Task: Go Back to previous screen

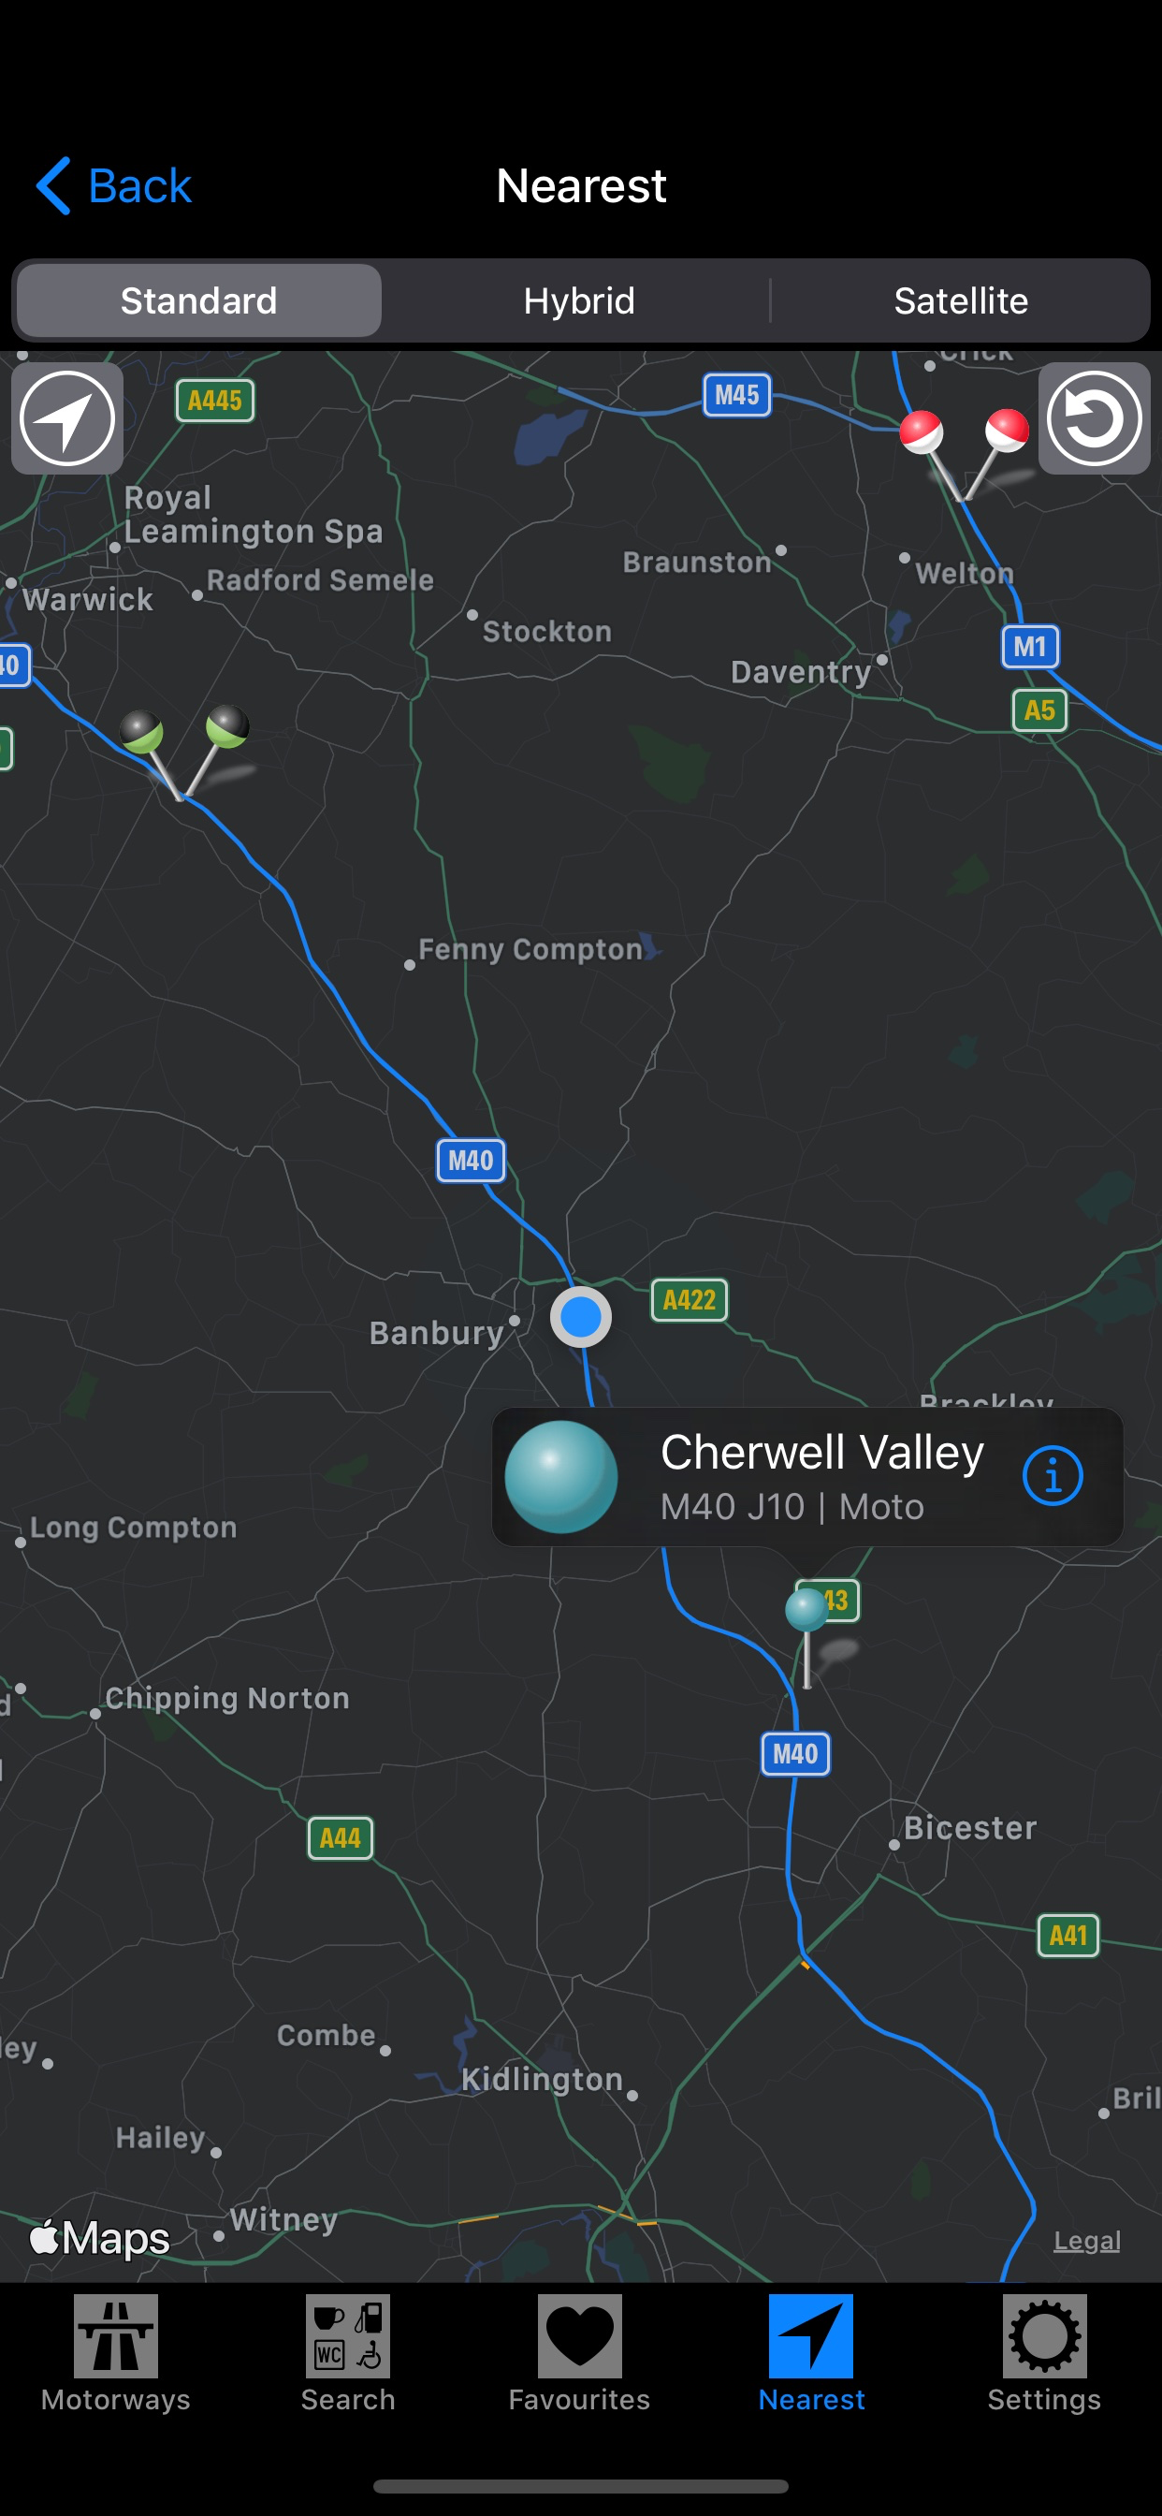Action: (113, 185)
